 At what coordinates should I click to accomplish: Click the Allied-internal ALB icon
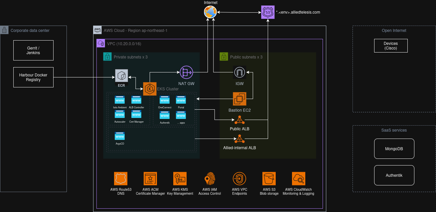coord(239,139)
